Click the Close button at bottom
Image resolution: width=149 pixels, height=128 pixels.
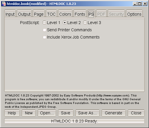tap(136, 113)
